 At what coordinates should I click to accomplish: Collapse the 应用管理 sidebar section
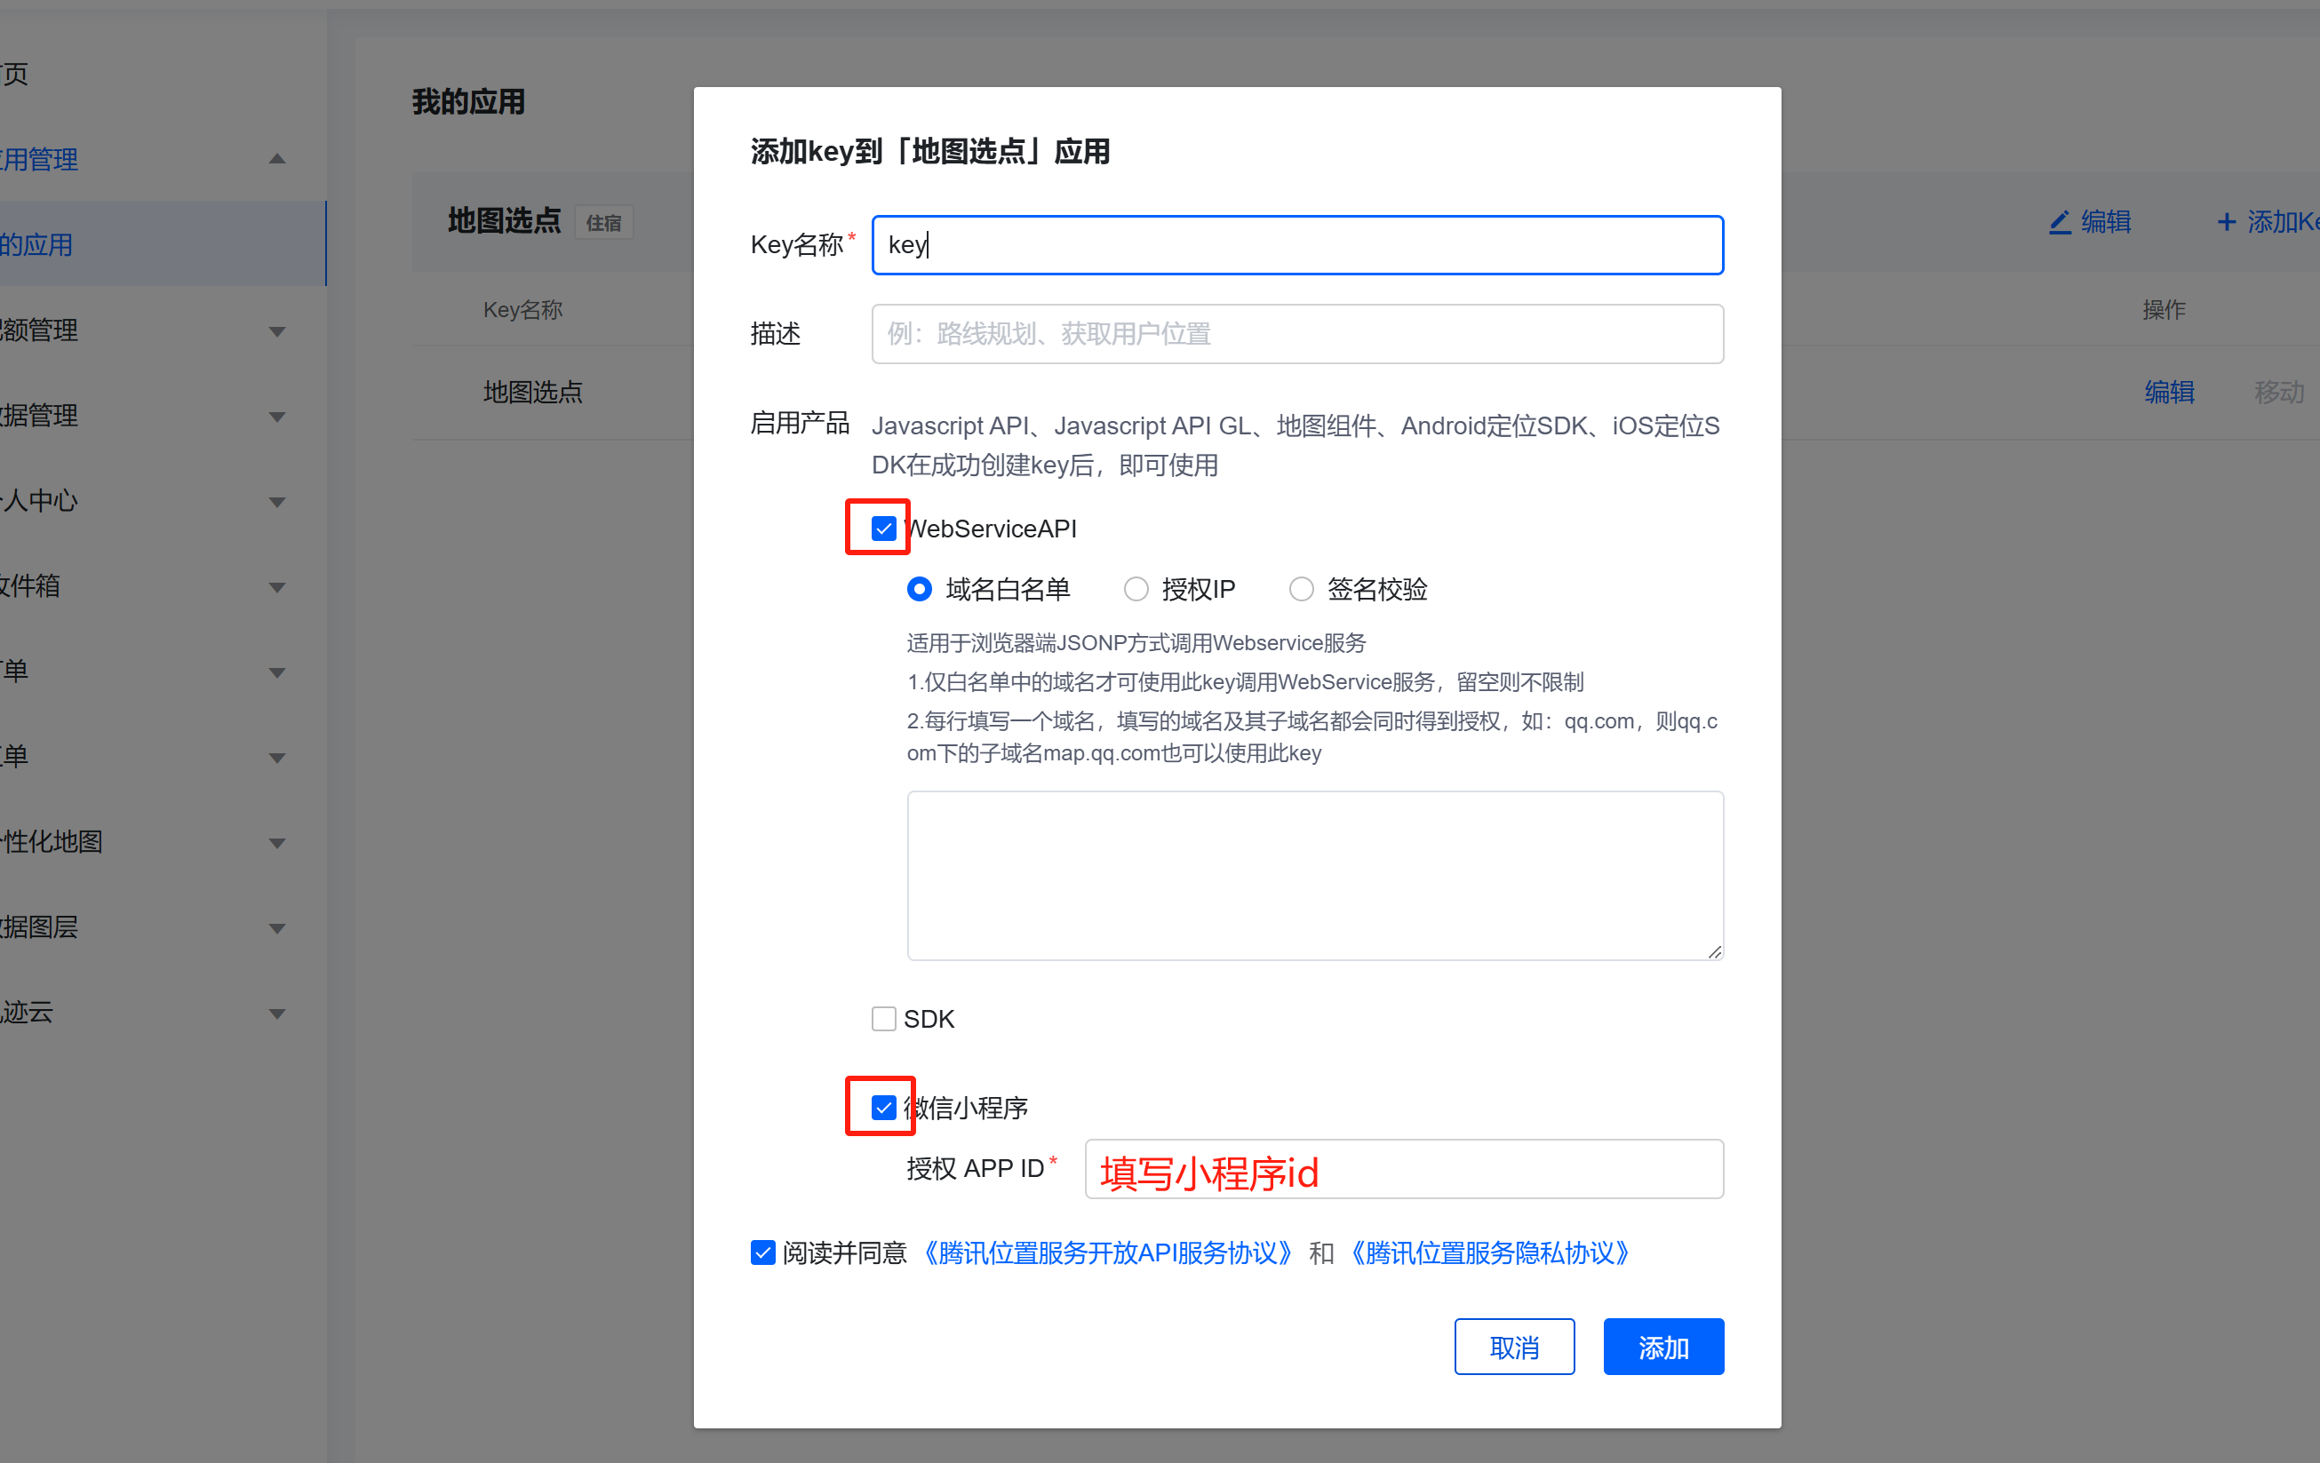tap(277, 159)
